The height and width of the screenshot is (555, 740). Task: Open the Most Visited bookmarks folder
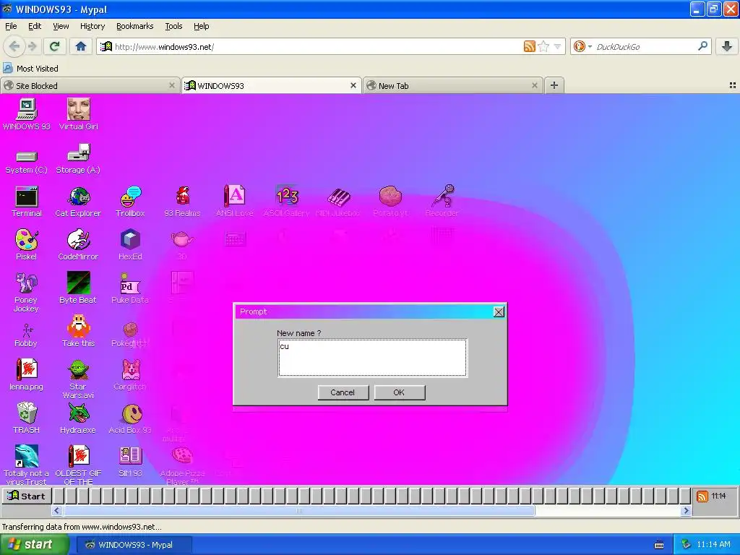coord(30,69)
